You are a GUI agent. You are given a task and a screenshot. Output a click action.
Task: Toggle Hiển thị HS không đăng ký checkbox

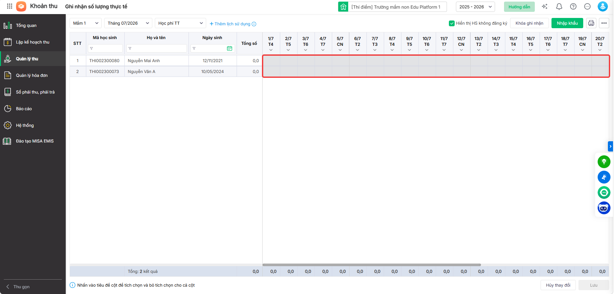(452, 23)
